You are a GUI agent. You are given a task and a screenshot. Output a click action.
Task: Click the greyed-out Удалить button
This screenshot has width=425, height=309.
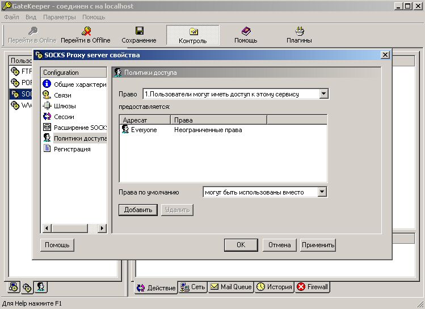pyautogui.click(x=177, y=210)
